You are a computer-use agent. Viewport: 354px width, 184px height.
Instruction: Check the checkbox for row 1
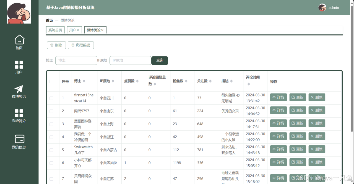pos(51,98)
